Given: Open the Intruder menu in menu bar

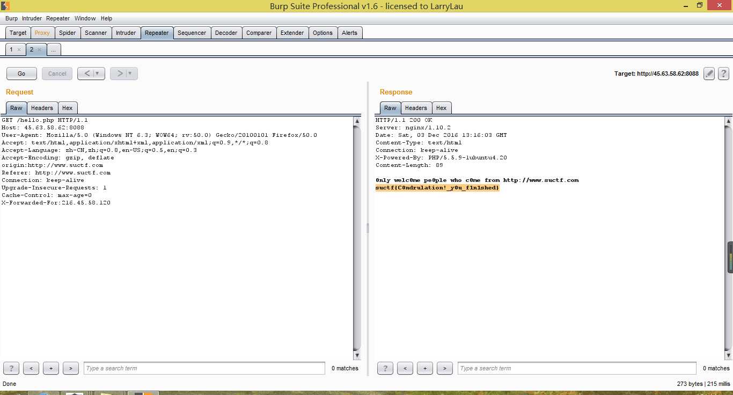Looking at the screenshot, I should [32, 18].
